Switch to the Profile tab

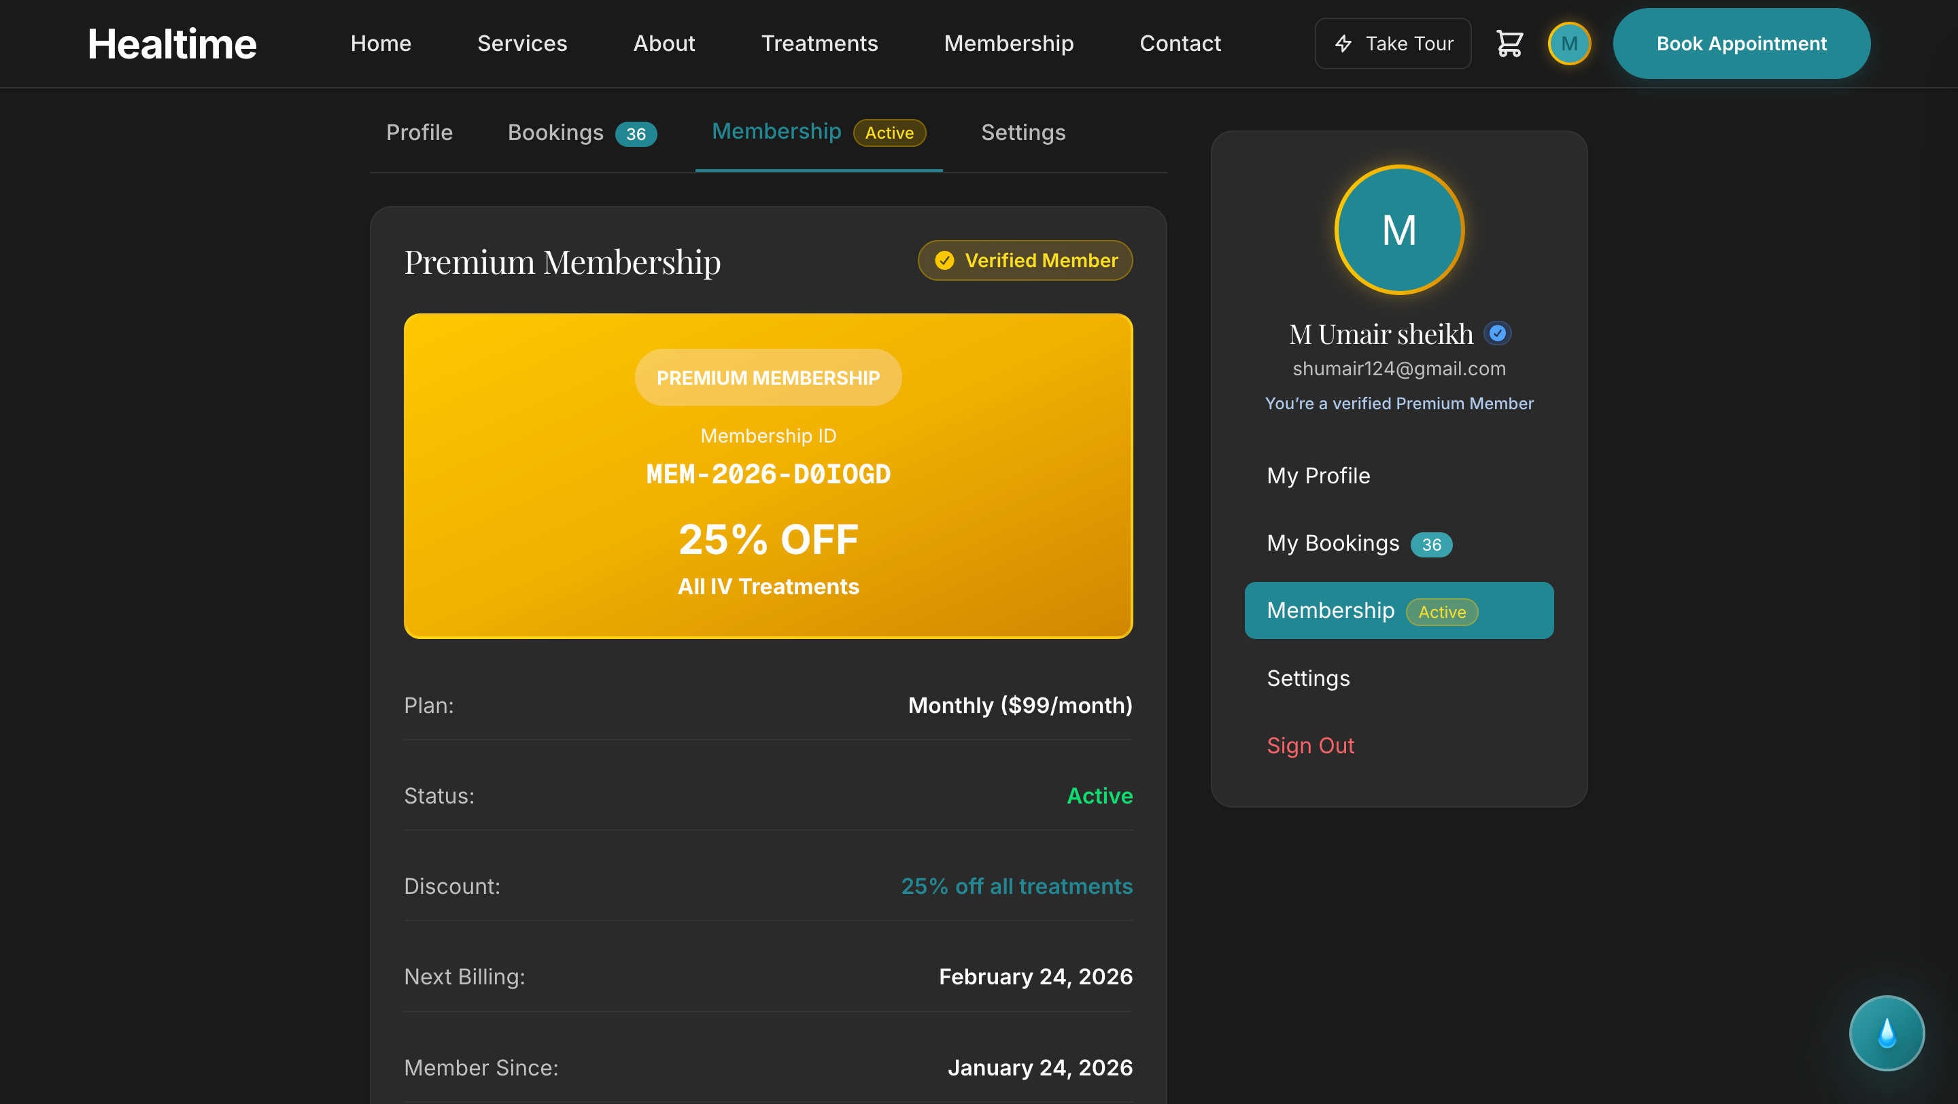(419, 132)
